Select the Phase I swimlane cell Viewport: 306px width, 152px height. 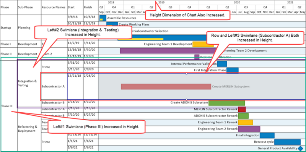click(9, 44)
